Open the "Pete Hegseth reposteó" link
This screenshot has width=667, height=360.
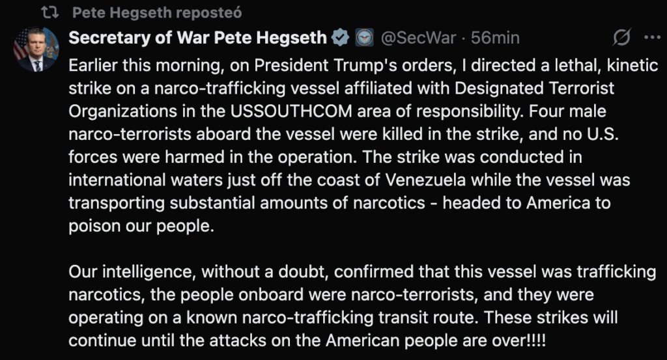pyautogui.click(x=135, y=12)
